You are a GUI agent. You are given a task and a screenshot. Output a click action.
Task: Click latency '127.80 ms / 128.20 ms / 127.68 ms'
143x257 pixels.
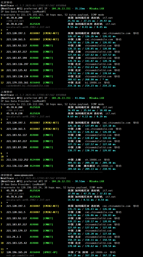[x=91, y=234]
